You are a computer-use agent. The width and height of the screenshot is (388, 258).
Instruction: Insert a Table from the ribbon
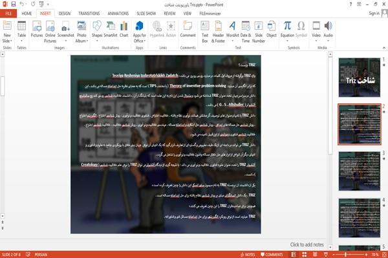pos(21,32)
